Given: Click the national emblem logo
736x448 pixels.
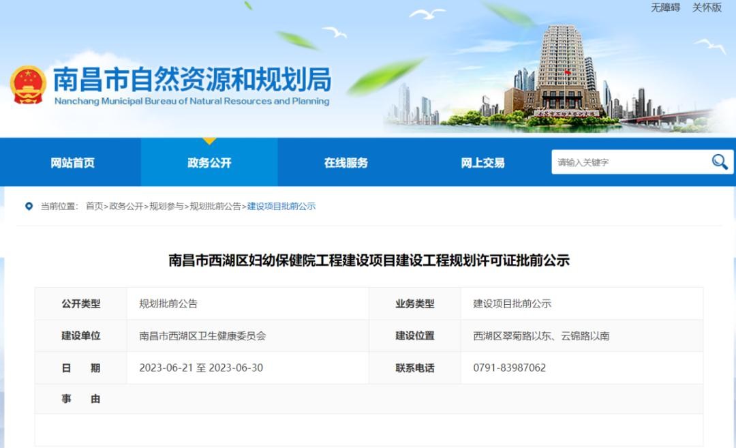Looking at the screenshot, I should 28,85.
